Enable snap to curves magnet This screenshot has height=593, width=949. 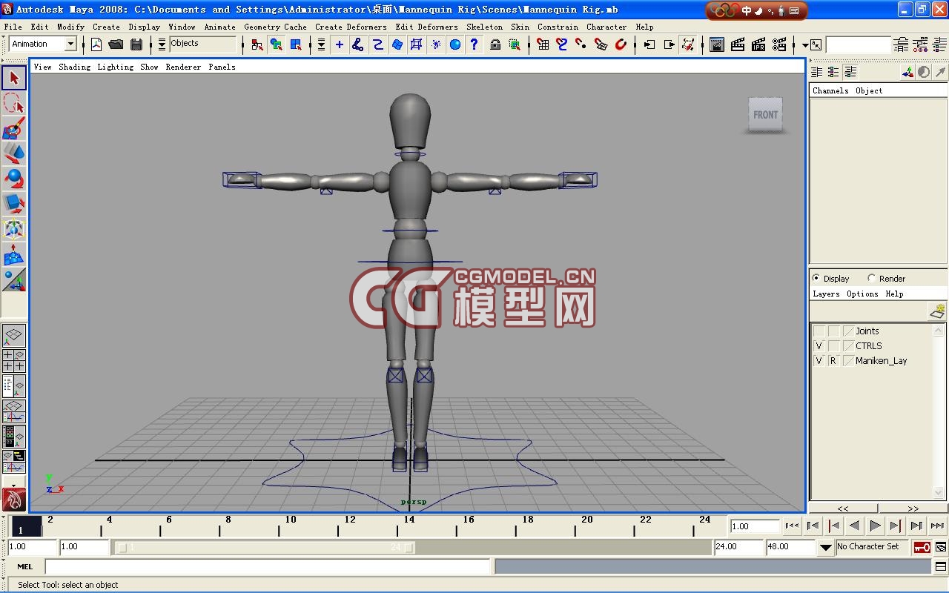click(562, 44)
